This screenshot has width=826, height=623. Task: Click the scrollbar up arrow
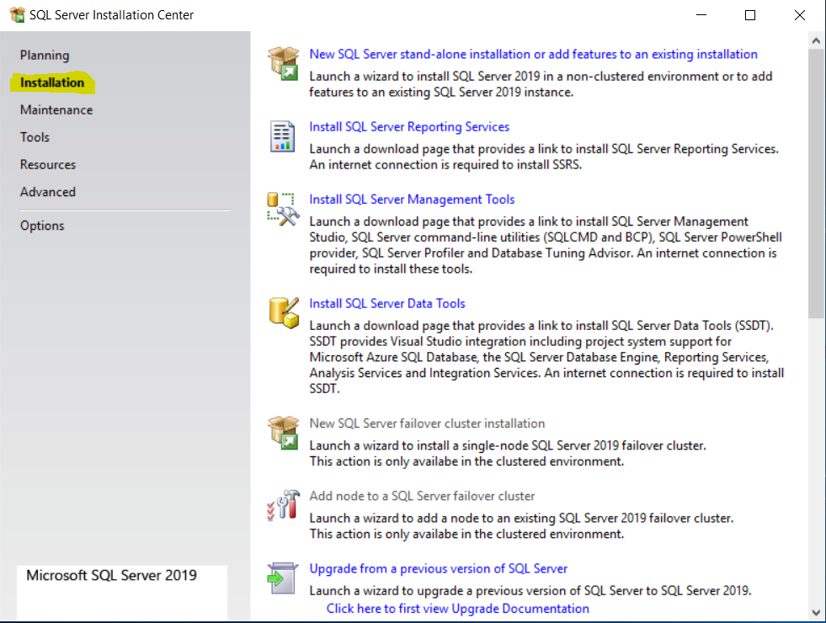(816, 40)
